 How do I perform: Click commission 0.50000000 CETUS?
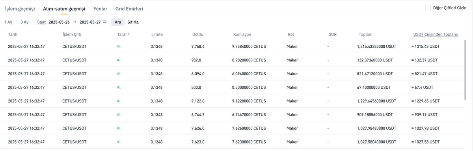(x=249, y=87)
